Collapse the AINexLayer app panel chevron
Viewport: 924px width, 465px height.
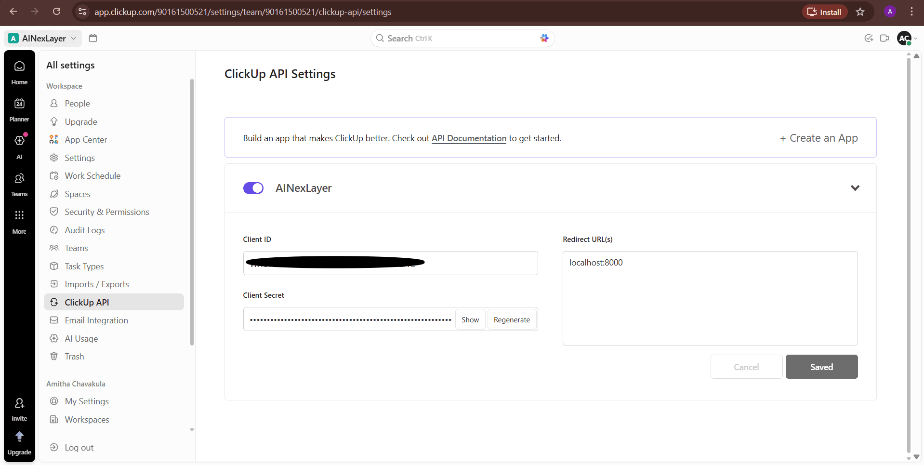(855, 188)
